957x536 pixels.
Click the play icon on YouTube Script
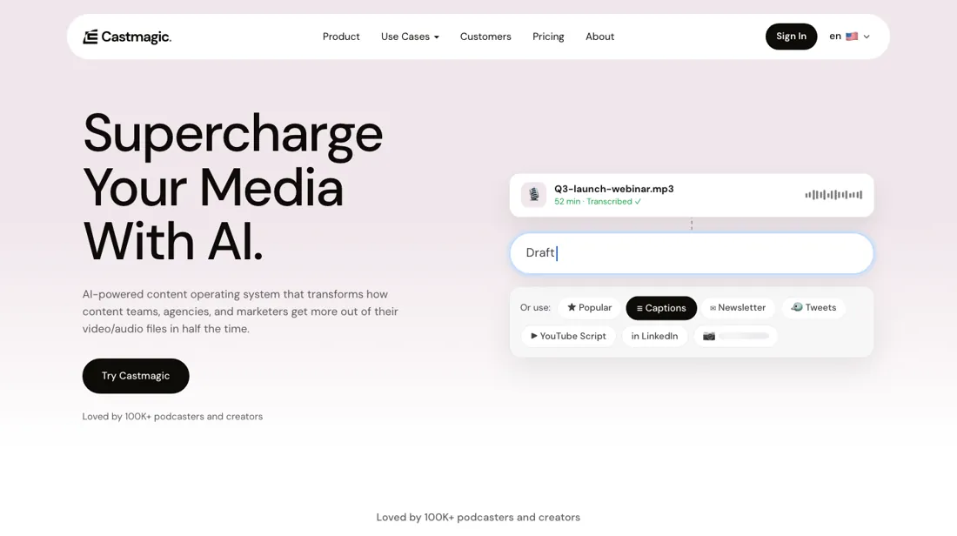[534, 336]
